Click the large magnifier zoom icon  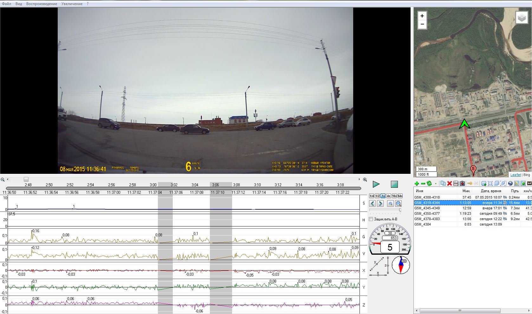pos(399,204)
